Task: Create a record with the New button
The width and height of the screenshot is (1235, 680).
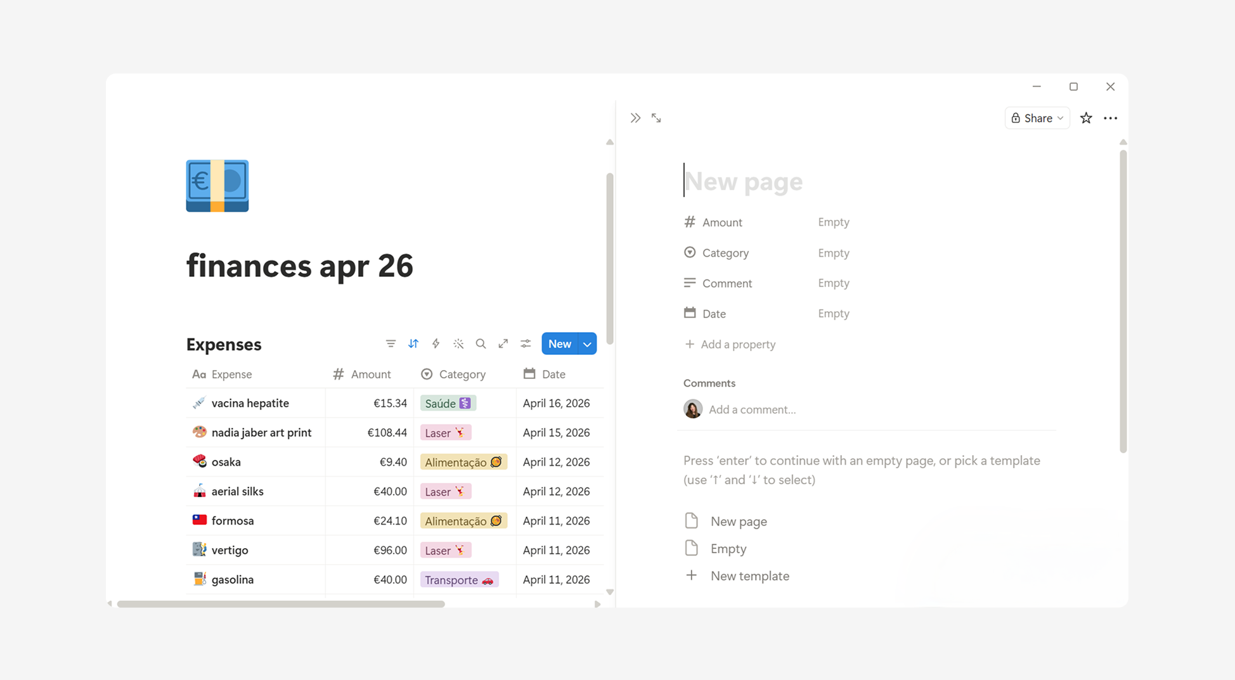Action: coord(559,343)
